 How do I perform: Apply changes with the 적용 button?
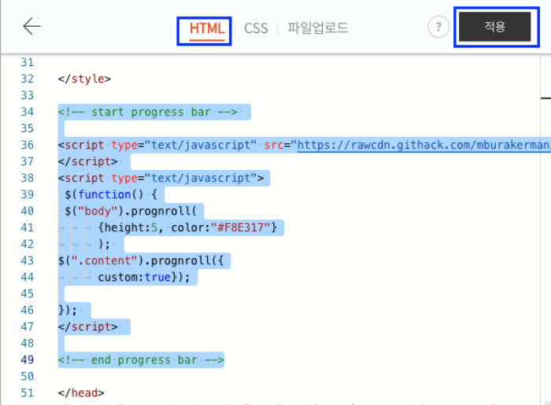495,27
